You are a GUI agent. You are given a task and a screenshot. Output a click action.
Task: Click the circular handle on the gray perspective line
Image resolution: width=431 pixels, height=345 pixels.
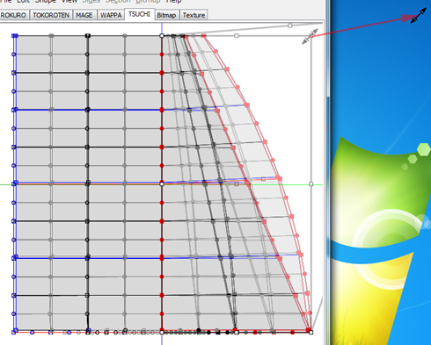pyautogui.click(x=290, y=25)
